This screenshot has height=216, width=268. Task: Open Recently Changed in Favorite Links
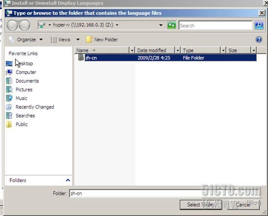35,107
